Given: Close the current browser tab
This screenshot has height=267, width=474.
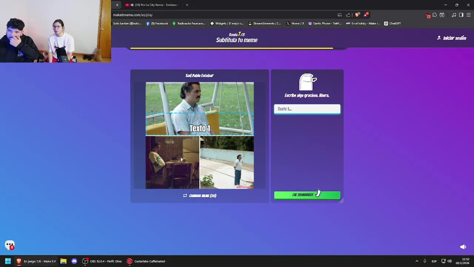Looking at the screenshot, I should pos(117,5).
